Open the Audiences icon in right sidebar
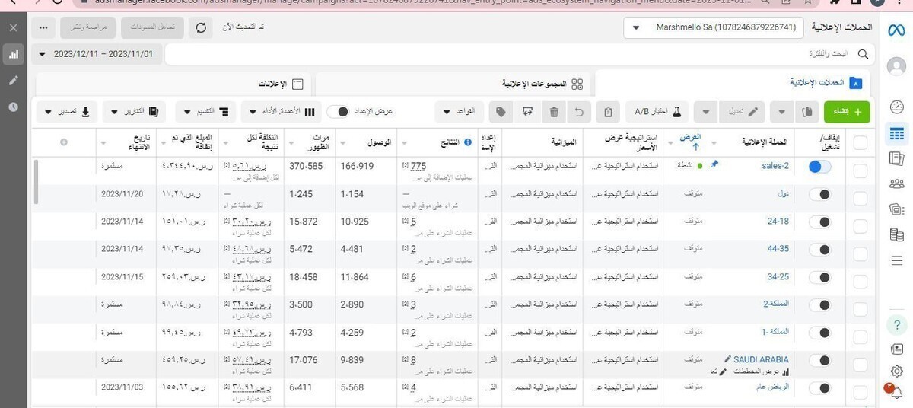Image resolution: width=913 pixels, height=408 pixels. click(896, 183)
